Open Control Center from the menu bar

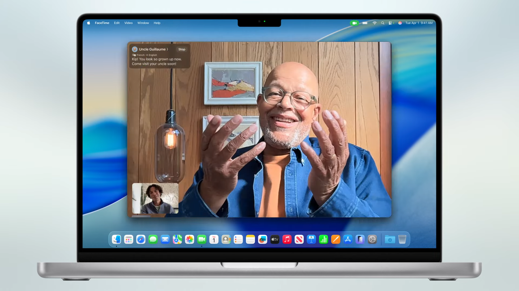click(390, 23)
